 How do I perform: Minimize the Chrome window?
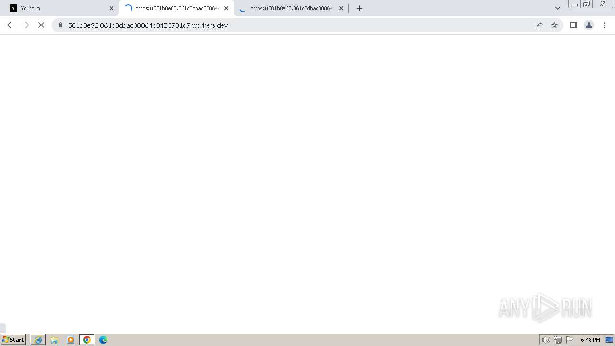575,4
